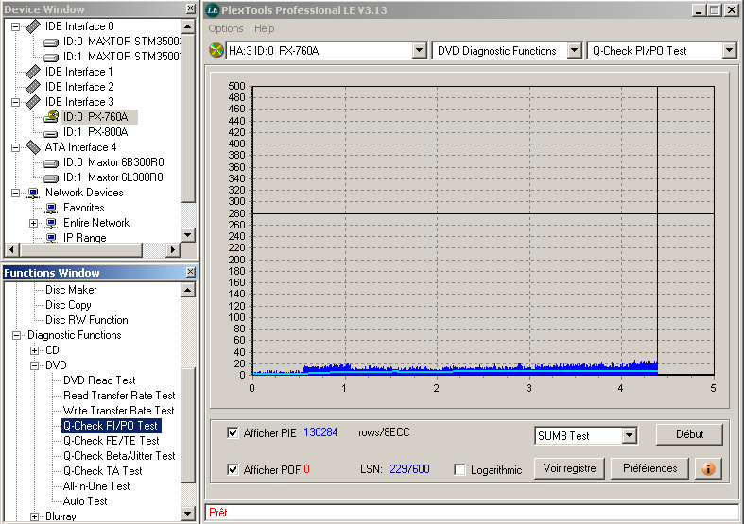Select Disc Maker function
The height and width of the screenshot is (524, 744).
coord(71,290)
